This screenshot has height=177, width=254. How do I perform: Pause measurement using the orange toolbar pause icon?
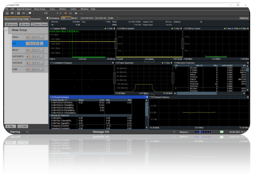click(66, 13)
